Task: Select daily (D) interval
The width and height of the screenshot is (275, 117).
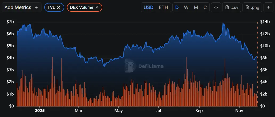Action: tap(177, 7)
